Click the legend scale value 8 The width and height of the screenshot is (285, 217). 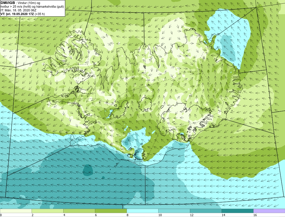tap(128, 215)
